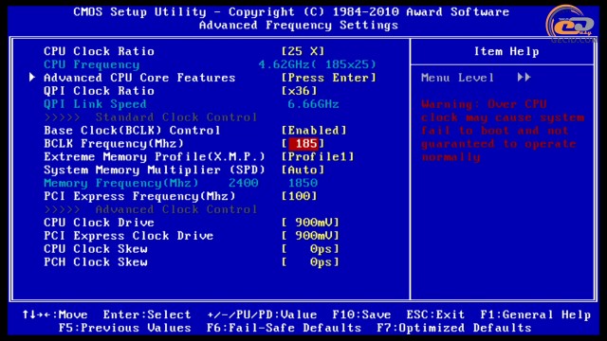The image size is (607, 341).
Task: Change PCH Clock Skew [0ps] value
Action: pyautogui.click(x=310, y=261)
